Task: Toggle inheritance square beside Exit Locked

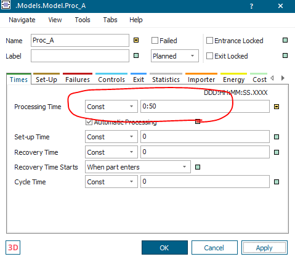Action: (285, 55)
